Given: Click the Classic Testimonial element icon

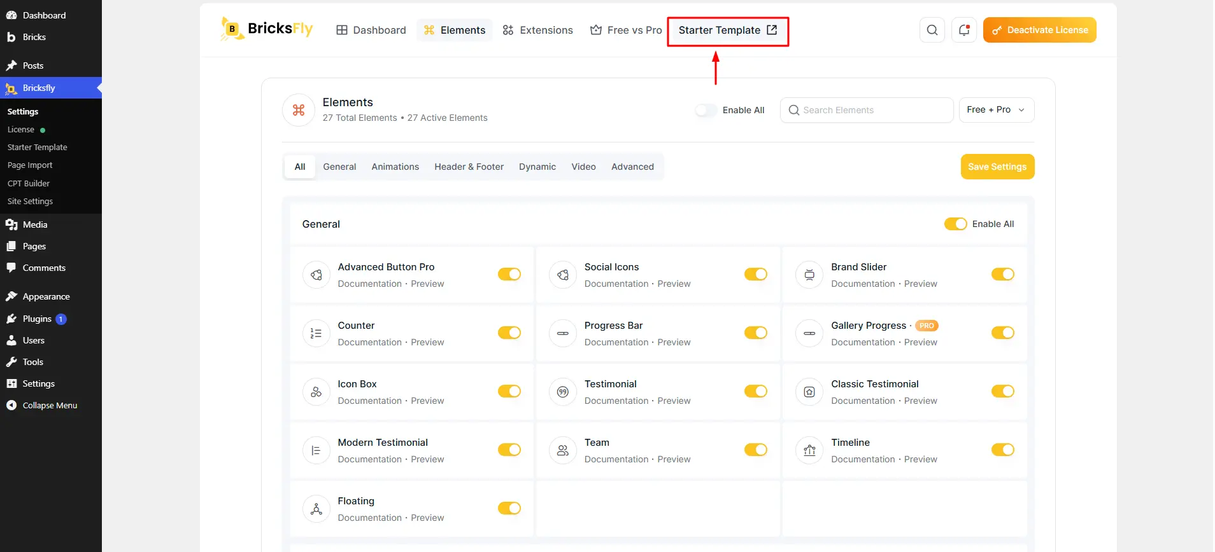Looking at the screenshot, I should (x=809, y=392).
